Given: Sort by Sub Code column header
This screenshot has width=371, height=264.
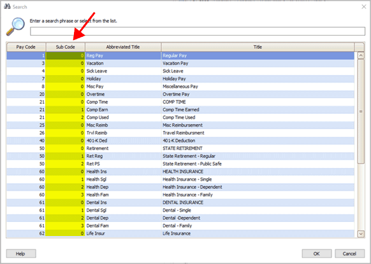Looking at the screenshot, I should point(66,46).
